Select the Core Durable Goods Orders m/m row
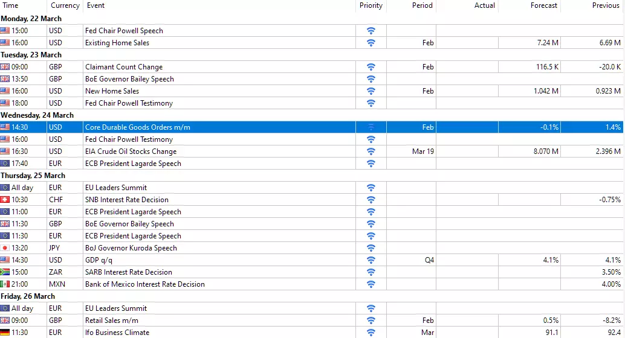Image resolution: width=625 pixels, height=338 pixels. 312,127
